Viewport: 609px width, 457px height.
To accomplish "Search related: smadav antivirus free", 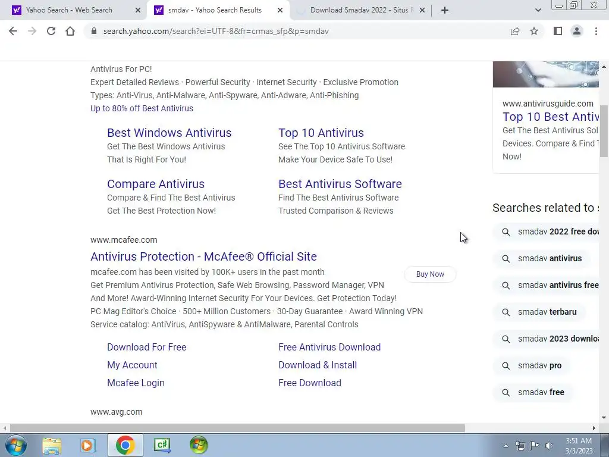I will (x=547, y=286).
